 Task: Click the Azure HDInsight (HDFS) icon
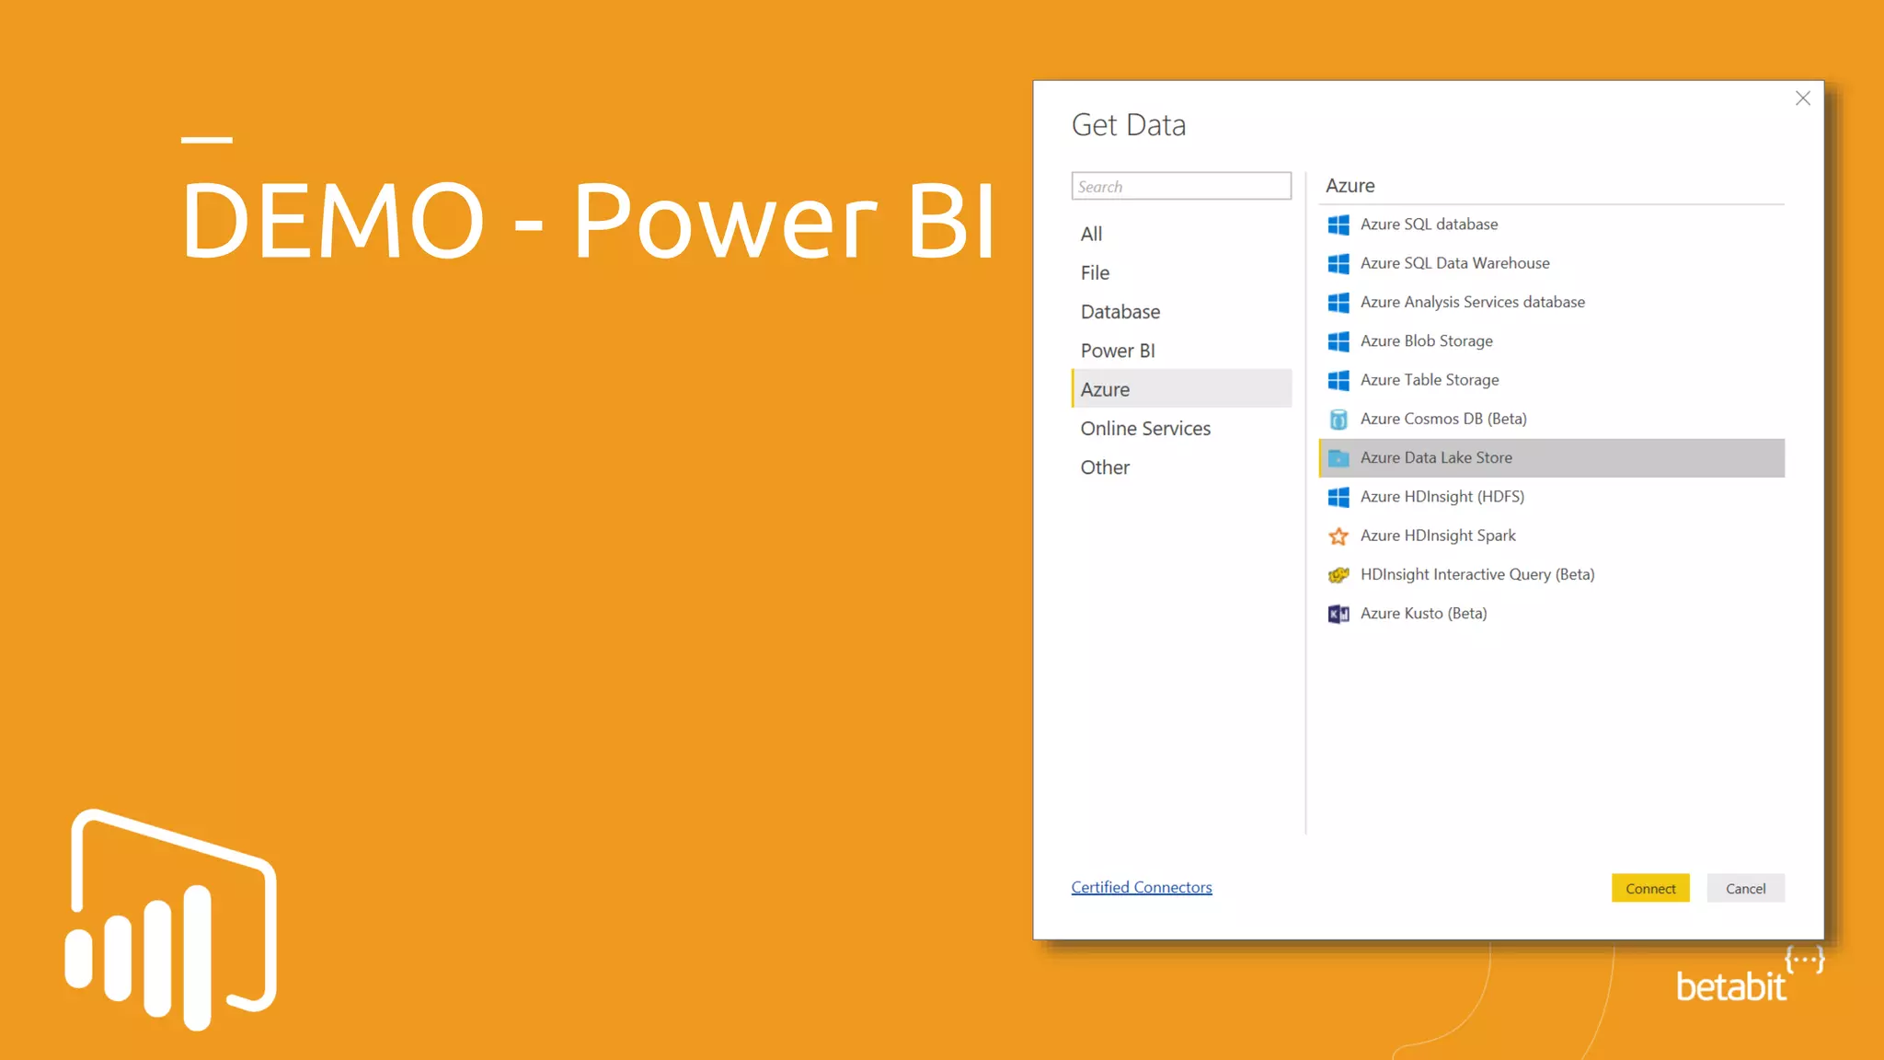(x=1338, y=497)
